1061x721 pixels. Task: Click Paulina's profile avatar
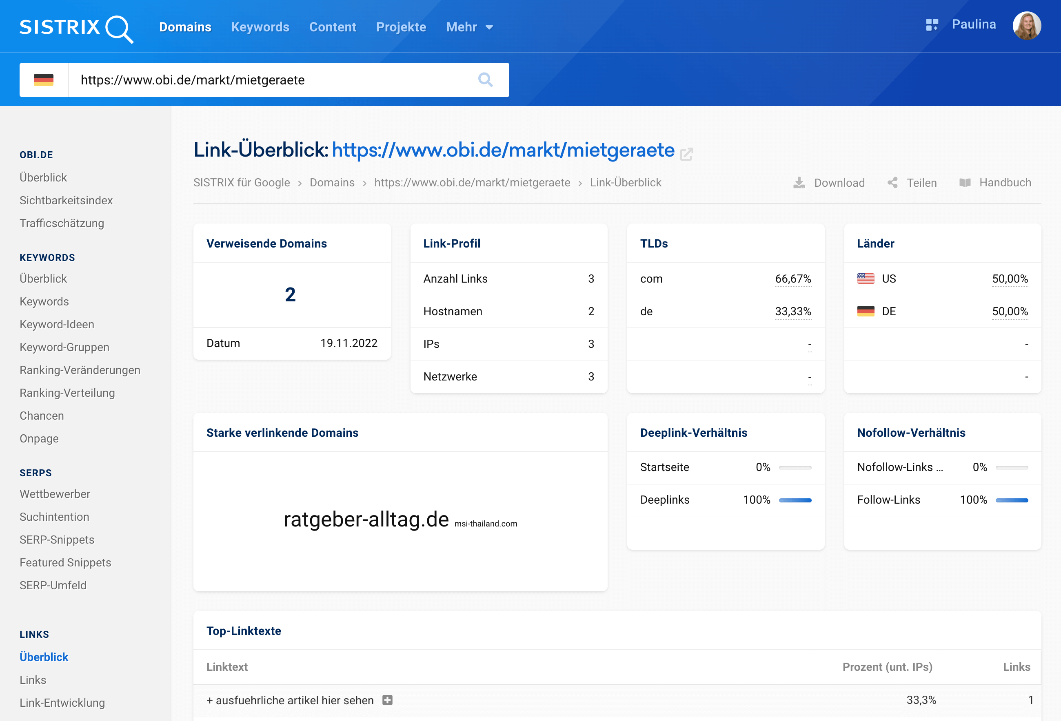[x=1027, y=26]
